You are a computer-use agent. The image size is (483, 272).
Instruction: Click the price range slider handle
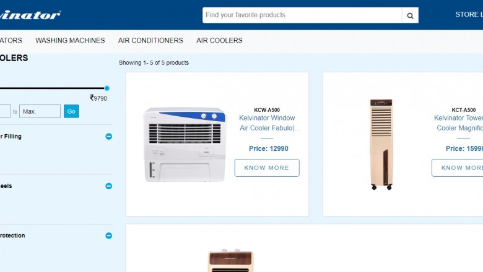[107, 88]
